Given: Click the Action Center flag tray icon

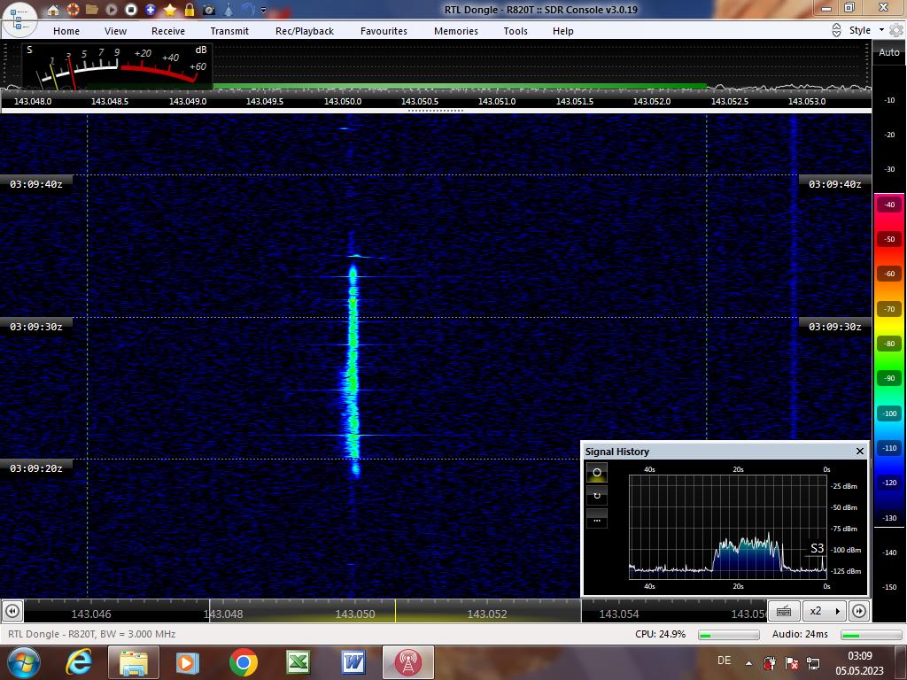Looking at the screenshot, I should [x=792, y=663].
